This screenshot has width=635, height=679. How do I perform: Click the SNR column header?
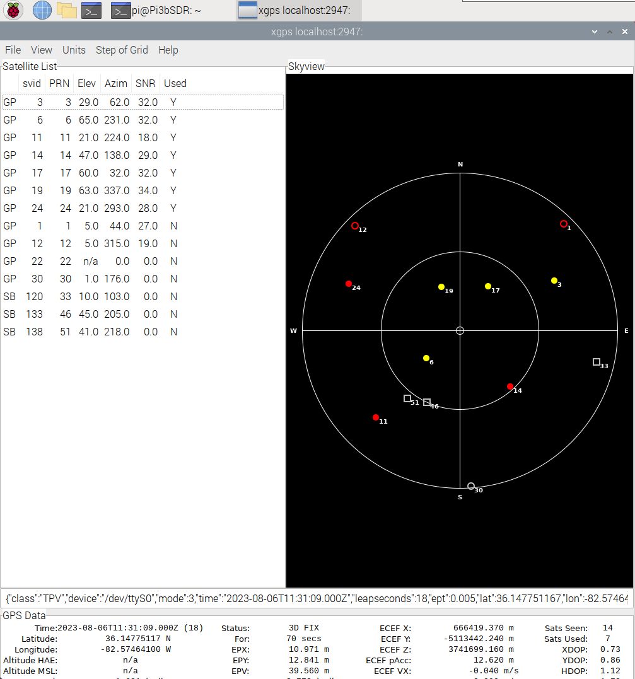click(145, 84)
